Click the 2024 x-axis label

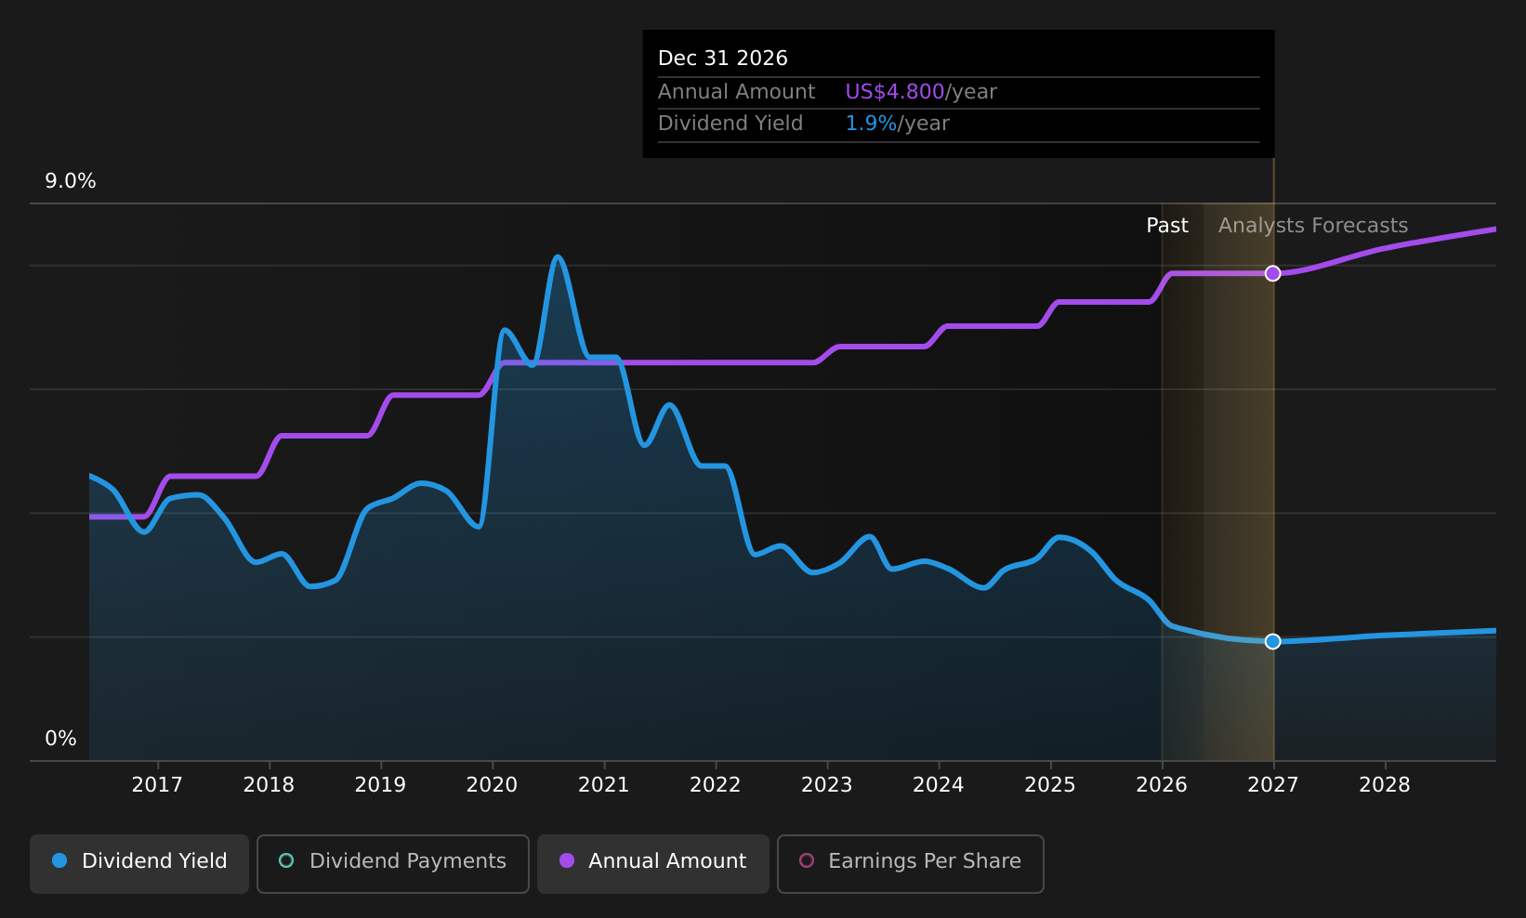[x=939, y=785]
